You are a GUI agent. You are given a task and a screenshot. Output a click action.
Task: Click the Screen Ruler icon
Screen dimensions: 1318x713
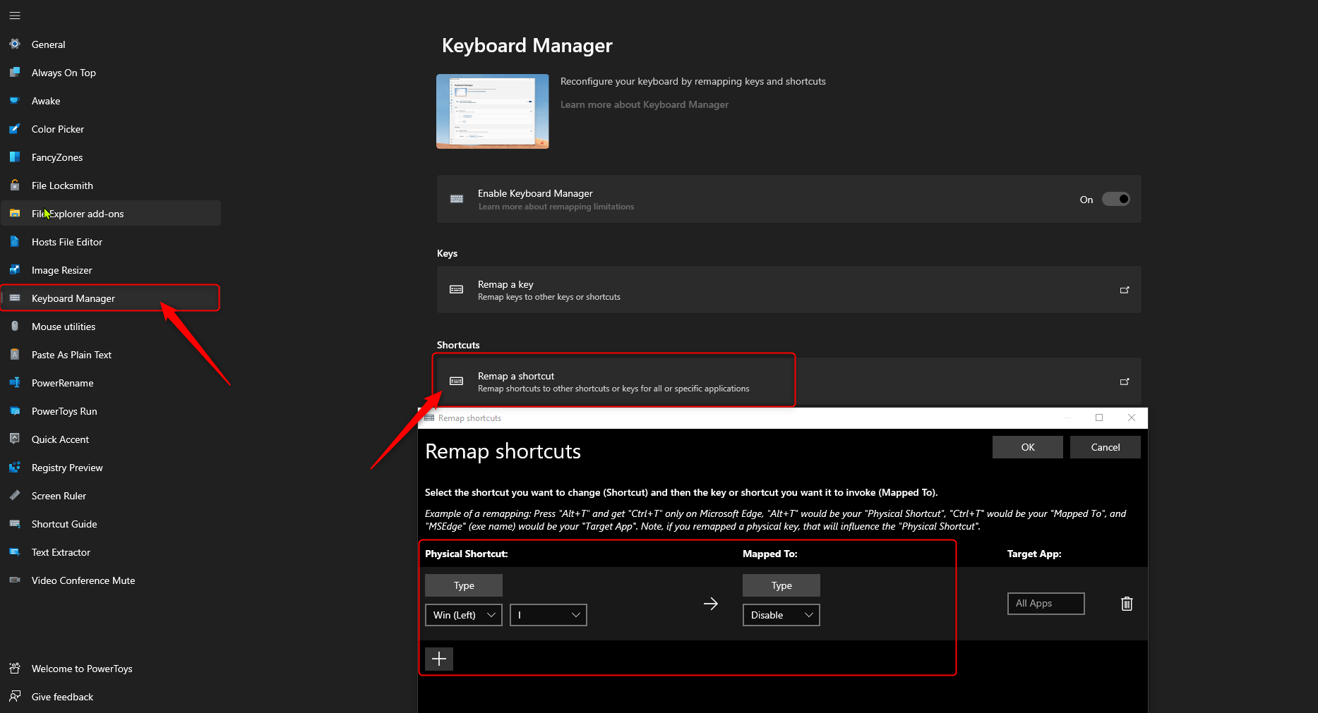pos(15,495)
